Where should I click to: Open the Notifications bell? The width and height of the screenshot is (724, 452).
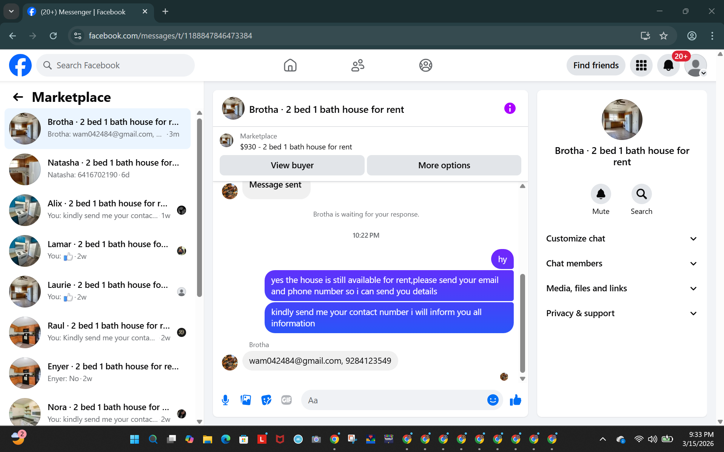(x=668, y=65)
